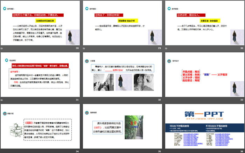This screenshot has height=153, width=245.
Task: Click the '《台阶》' reading text box on slide 35
Action: (x=108, y=127)
